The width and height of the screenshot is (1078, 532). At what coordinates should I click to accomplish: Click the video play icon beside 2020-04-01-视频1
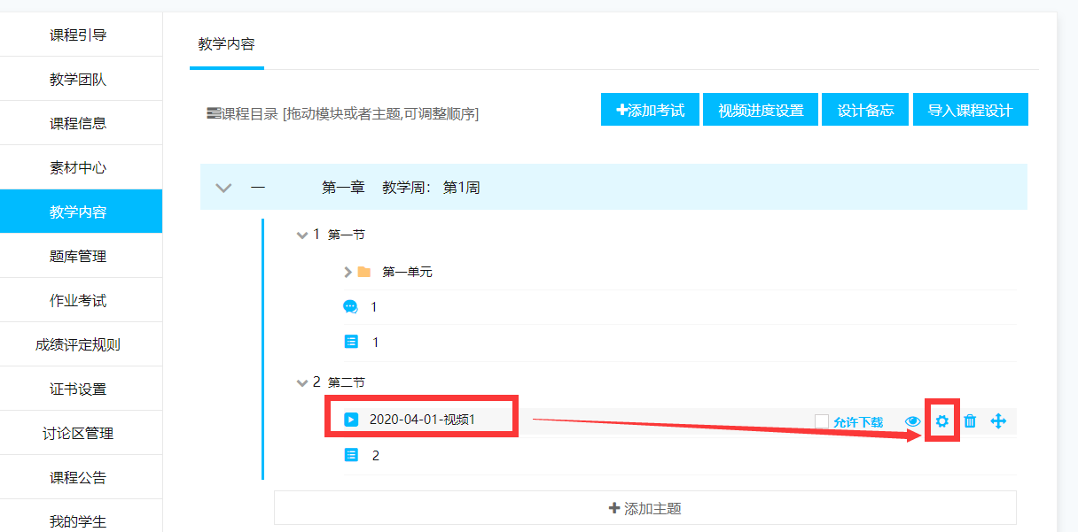[351, 420]
